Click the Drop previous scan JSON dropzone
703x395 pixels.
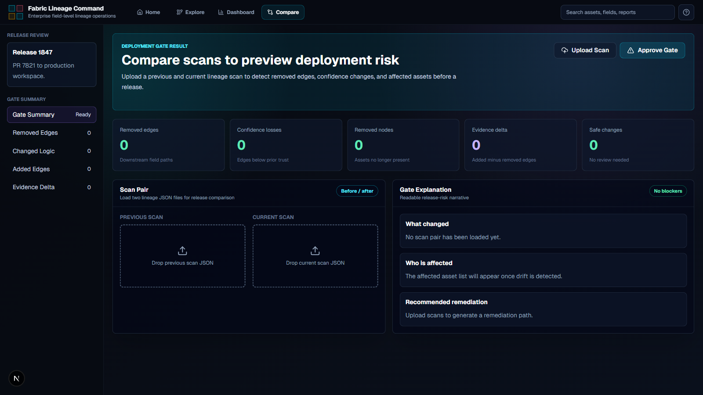pos(183,256)
